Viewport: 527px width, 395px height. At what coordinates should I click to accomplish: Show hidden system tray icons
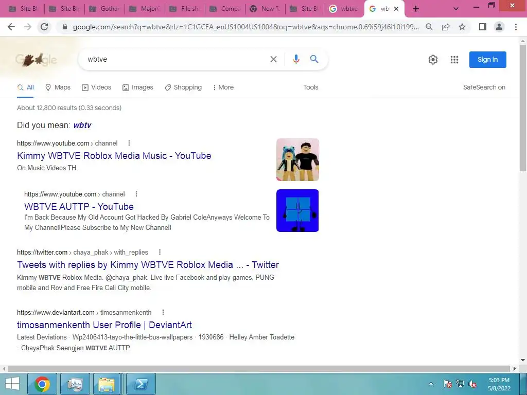[431, 384]
